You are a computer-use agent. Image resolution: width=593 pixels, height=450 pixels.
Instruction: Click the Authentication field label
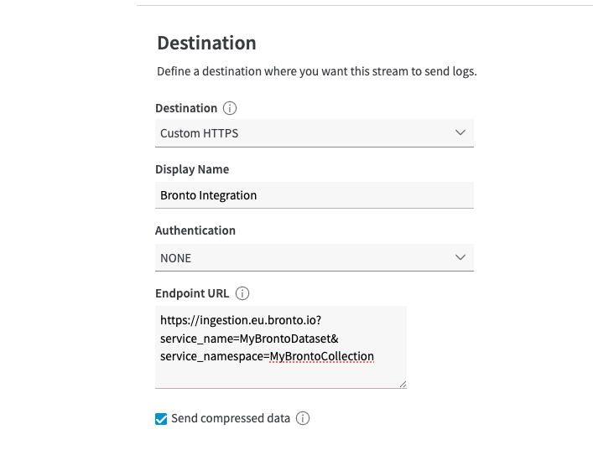point(195,230)
